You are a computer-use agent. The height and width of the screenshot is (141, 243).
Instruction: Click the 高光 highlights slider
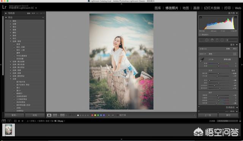pos(219,80)
